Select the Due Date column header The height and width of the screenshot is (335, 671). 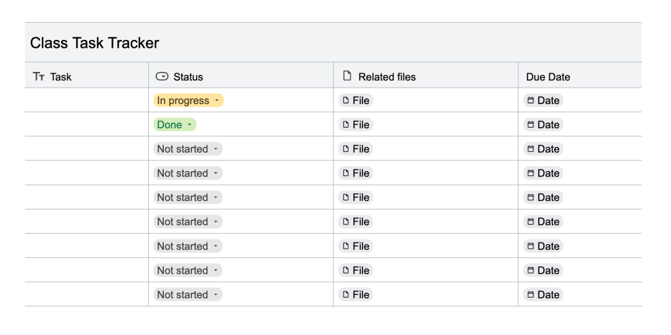click(x=548, y=77)
